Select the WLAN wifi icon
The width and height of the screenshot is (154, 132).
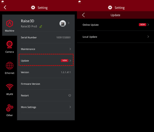point(9,89)
